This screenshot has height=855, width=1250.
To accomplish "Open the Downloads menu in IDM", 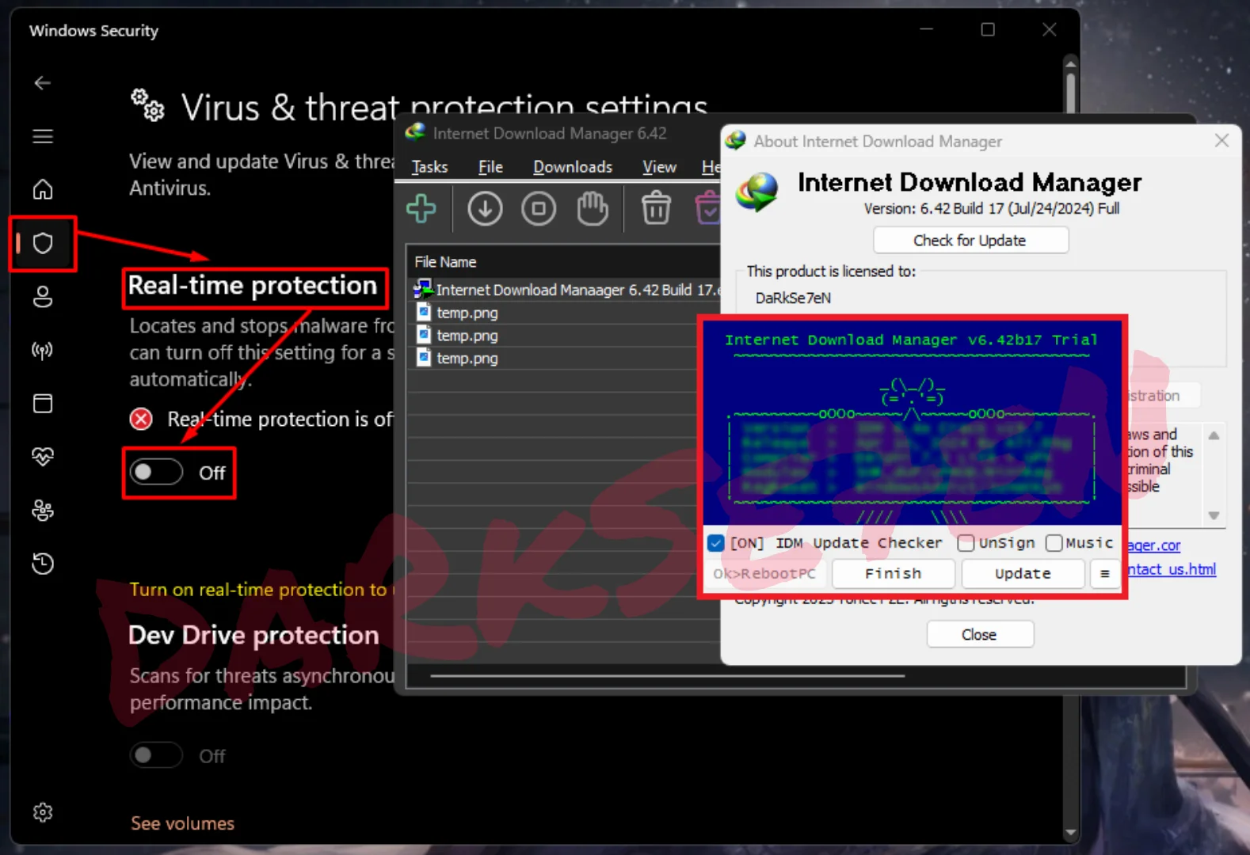I will pos(573,167).
